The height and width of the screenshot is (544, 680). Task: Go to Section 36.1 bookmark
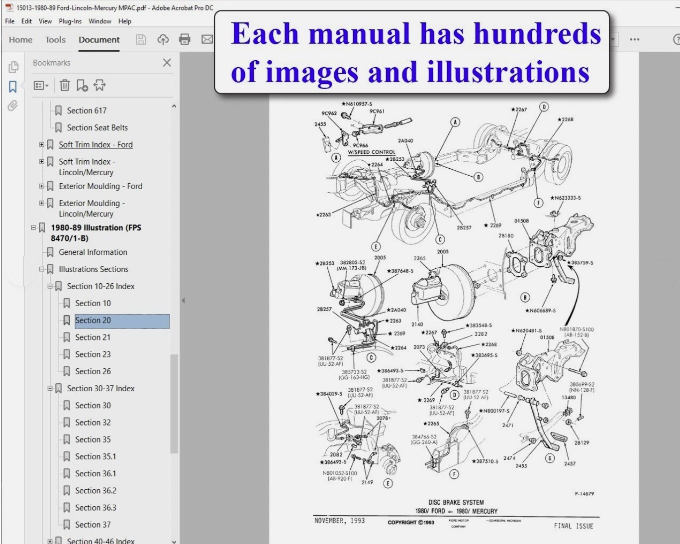pyautogui.click(x=95, y=473)
